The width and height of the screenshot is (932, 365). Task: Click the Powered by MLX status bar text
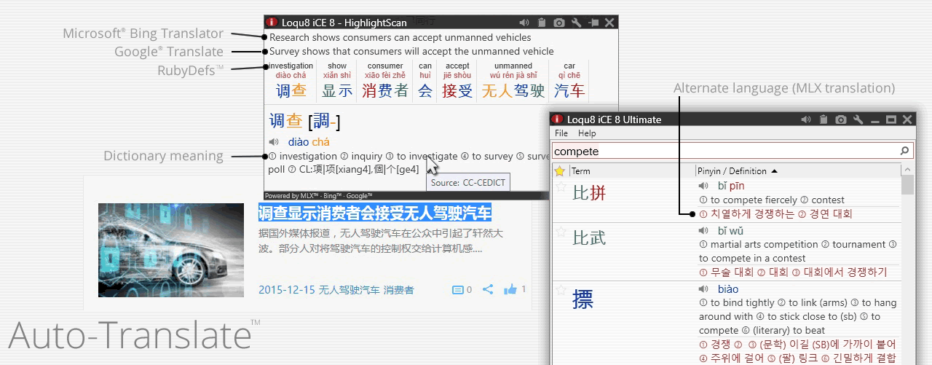point(318,196)
